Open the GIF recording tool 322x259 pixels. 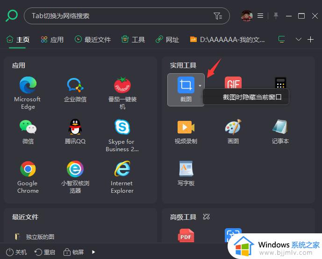(x=233, y=83)
